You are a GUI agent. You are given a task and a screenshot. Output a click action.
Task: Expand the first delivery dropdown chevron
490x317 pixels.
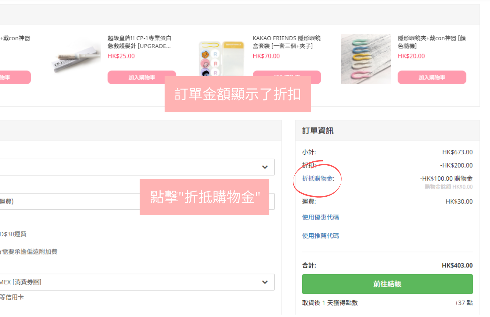point(265,167)
